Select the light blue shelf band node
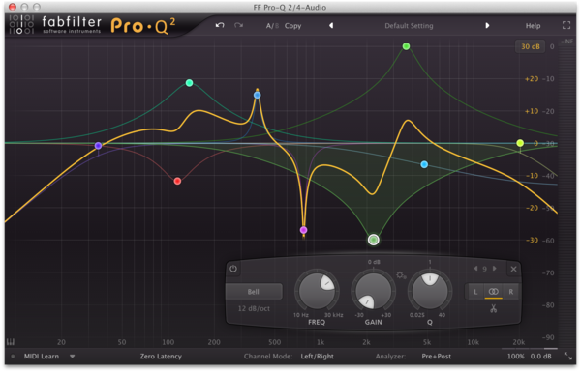 424,164
